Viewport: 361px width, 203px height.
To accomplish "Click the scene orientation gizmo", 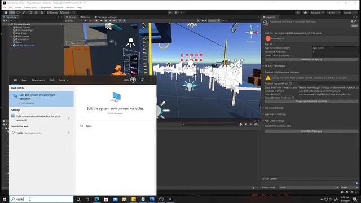I will point(251,33).
